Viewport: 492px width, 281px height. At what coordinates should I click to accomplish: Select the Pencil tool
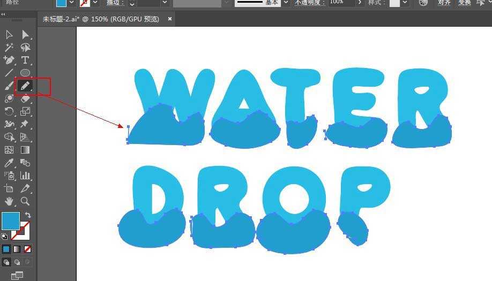coord(25,86)
